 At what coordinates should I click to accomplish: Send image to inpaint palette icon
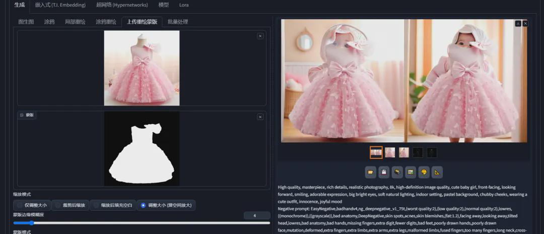[424, 172]
